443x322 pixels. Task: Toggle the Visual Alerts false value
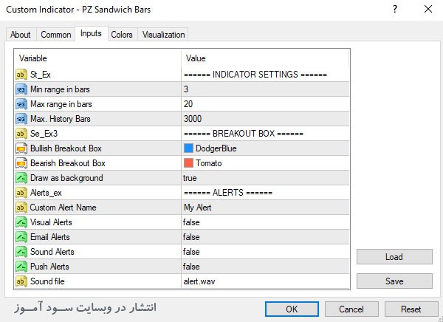[x=191, y=222]
